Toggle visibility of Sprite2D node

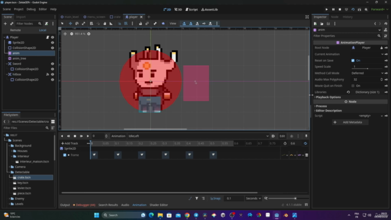[53, 43]
